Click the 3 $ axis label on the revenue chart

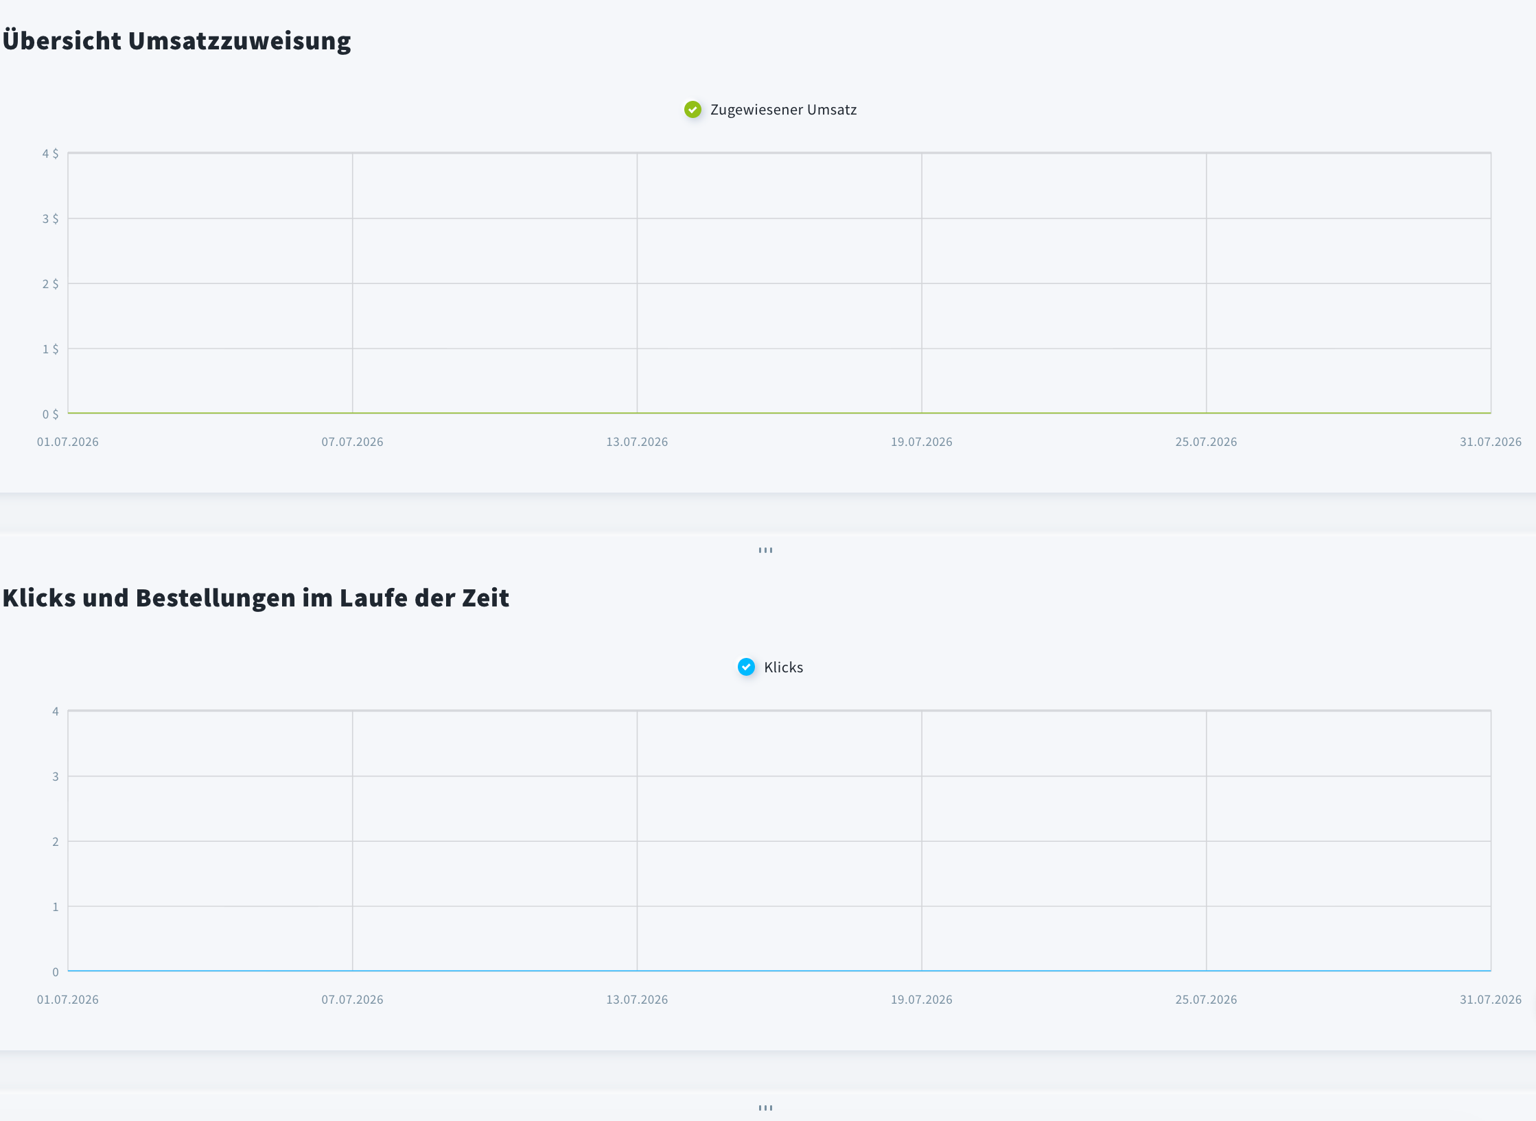tap(50, 219)
